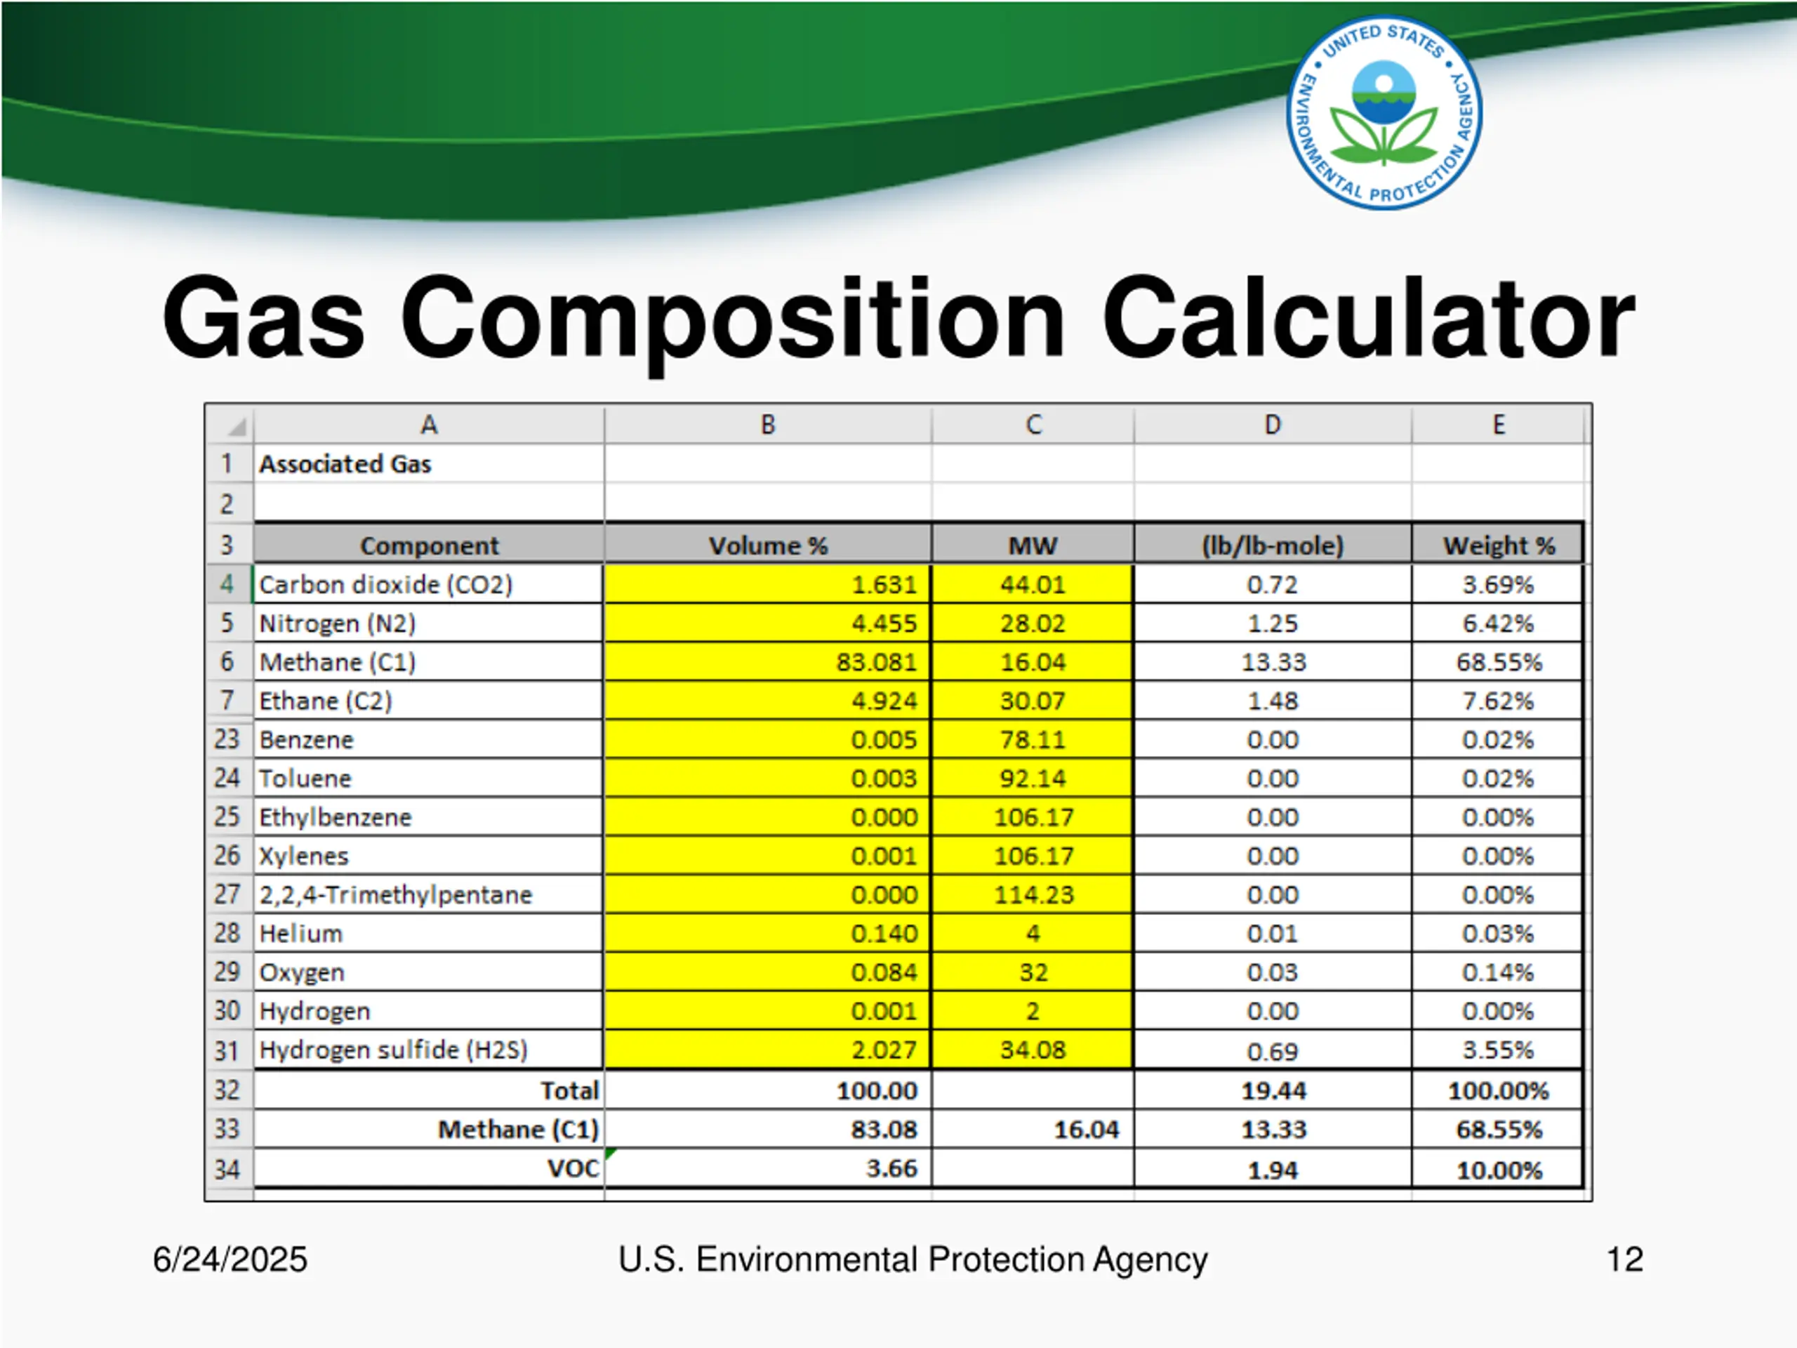Screen dimensions: 1797x1348
Task: Click volume value '4.924' for Ethane
Action: tap(768, 701)
